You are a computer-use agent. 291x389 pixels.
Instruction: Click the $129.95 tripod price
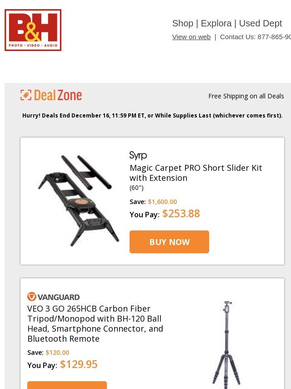click(x=79, y=364)
